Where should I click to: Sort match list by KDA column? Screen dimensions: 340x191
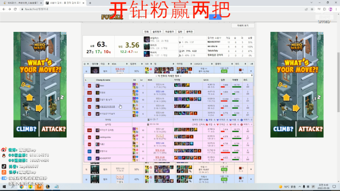(119, 64)
